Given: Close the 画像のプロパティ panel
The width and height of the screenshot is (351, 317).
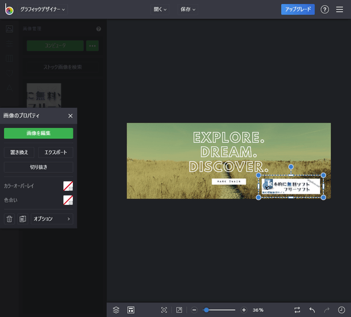Looking at the screenshot, I should point(71,116).
